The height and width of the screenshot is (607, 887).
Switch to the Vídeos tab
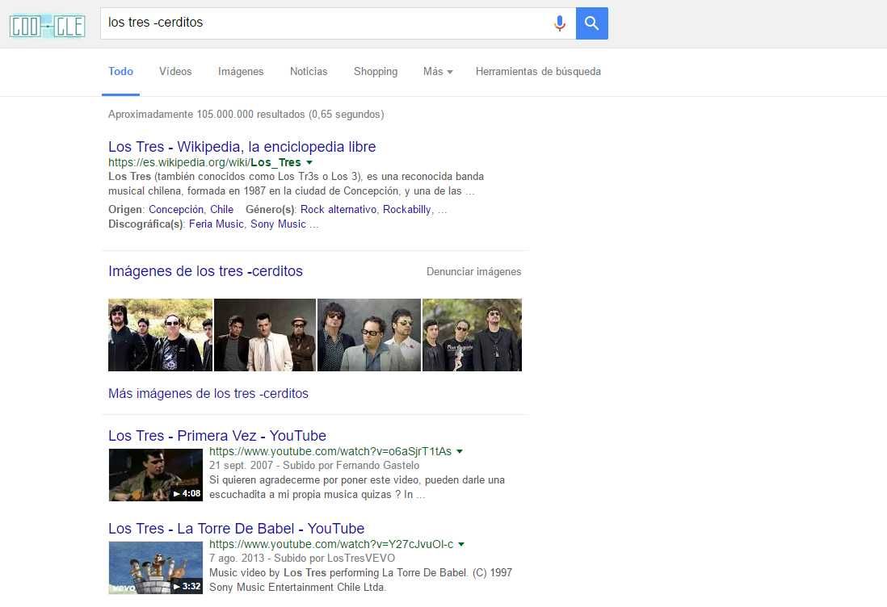175,71
